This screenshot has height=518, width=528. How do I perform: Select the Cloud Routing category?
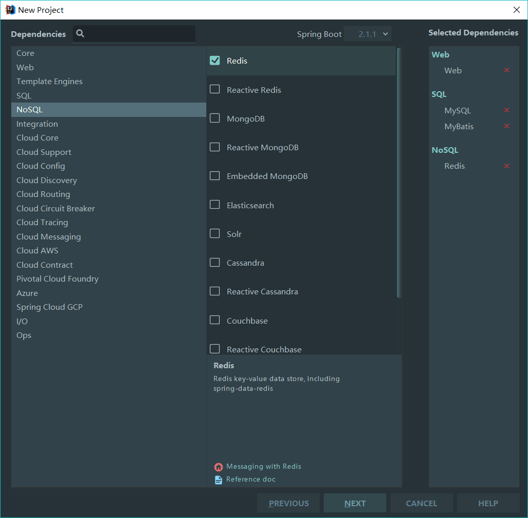pos(108,194)
